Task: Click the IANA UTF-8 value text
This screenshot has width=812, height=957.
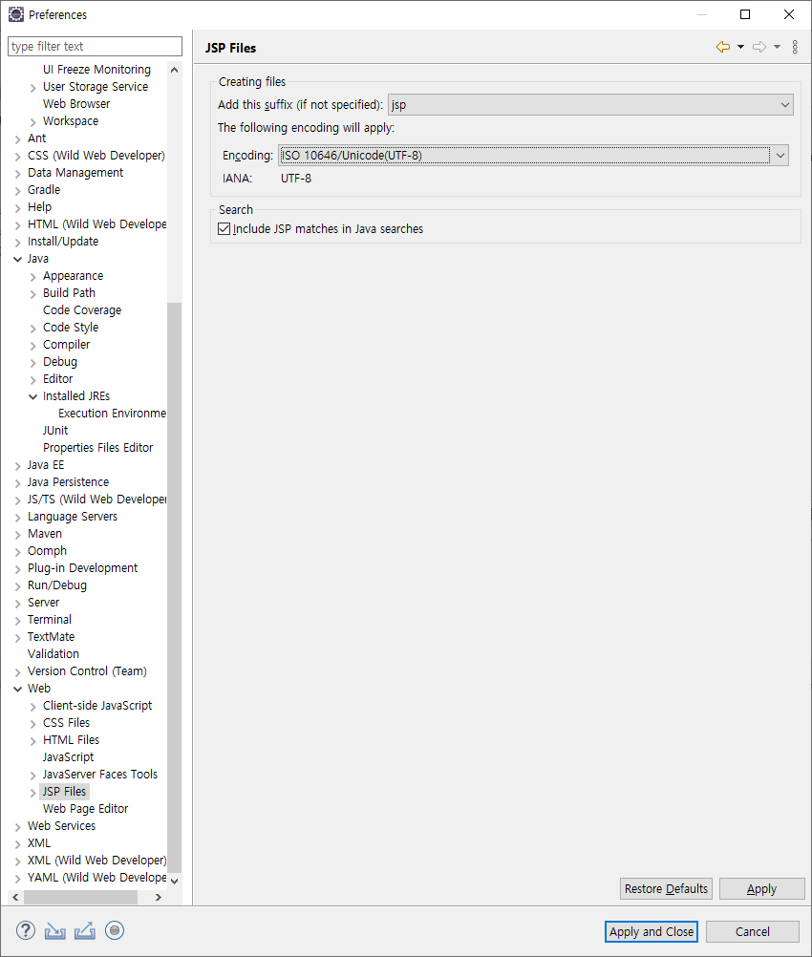Action: pyautogui.click(x=296, y=179)
